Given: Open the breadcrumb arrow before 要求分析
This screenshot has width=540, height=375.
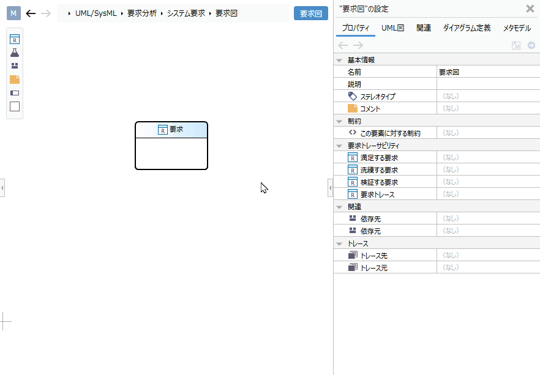Looking at the screenshot, I should click(x=122, y=13).
